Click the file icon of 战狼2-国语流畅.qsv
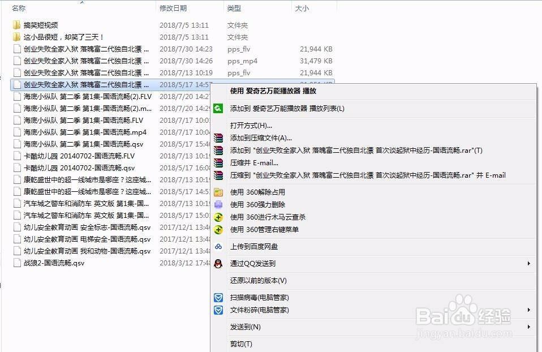The height and width of the screenshot is (352, 542). [x=17, y=263]
